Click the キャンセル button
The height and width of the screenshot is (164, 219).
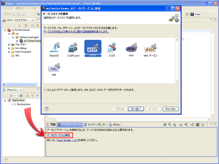(x=170, y=109)
